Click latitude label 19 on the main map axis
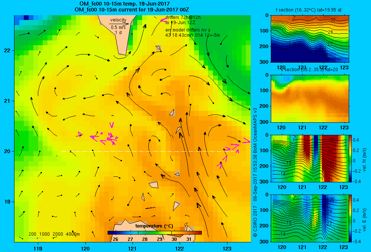 [x=7, y=202]
